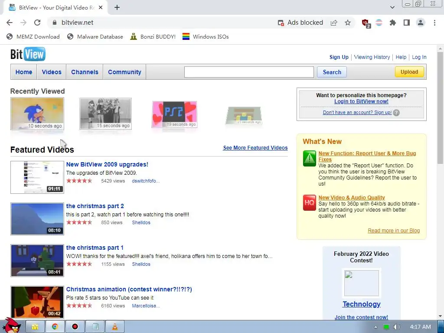This screenshot has height=333, width=444.
Task: Click Join the contest now!
Action: coord(361,317)
